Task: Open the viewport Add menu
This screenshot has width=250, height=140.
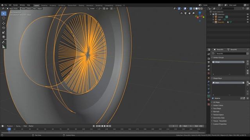Action: 34,9
